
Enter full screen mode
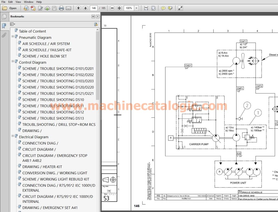[x=181, y=8]
